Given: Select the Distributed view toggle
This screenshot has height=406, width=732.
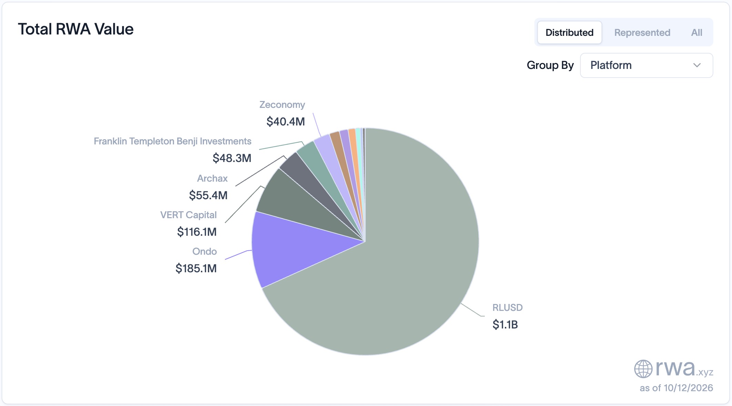Looking at the screenshot, I should click(569, 32).
